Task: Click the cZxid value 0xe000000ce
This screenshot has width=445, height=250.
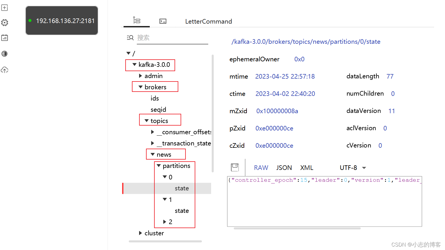Action: pyautogui.click(x=274, y=146)
